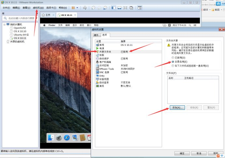The width and height of the screenshot is (225, 158).
Task: Select 在下次关机或挂起前一直启用 radio button
Action: click(x=173, y=66)
